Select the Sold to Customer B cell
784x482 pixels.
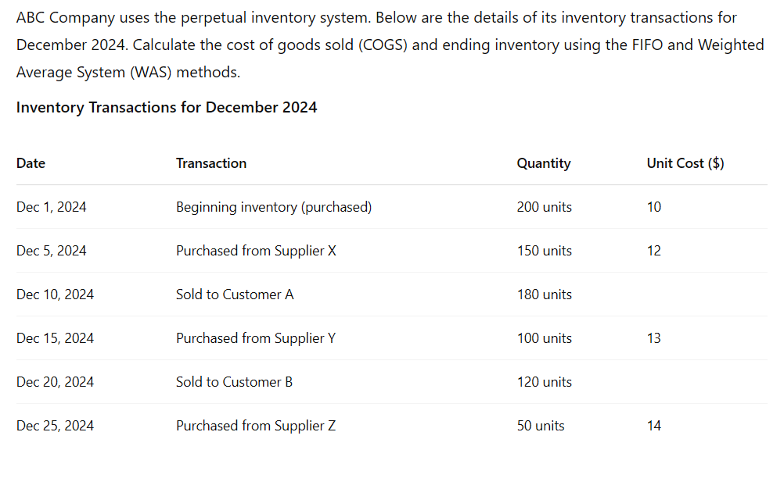click(x=234, y=382)
